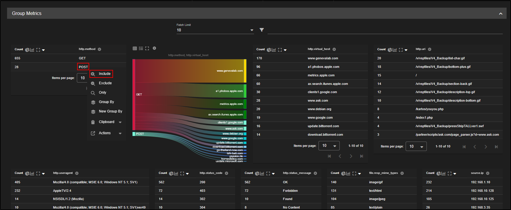
Task: Select Exclude in the context menu
Action: tap(105, 83)
